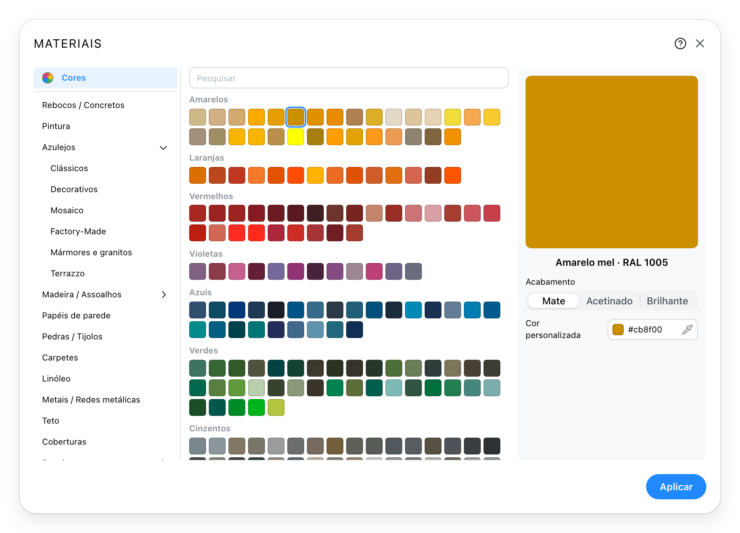Pick color with the eyedropper icon
Screen dimensions: 740x533
[687, 330]
